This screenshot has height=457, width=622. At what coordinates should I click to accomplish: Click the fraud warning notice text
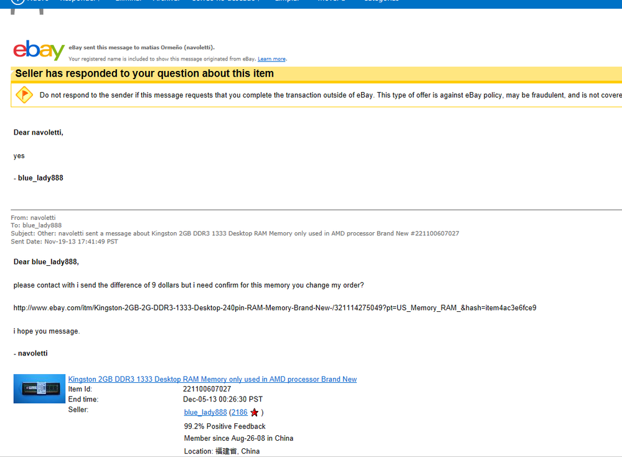(331, 95)
